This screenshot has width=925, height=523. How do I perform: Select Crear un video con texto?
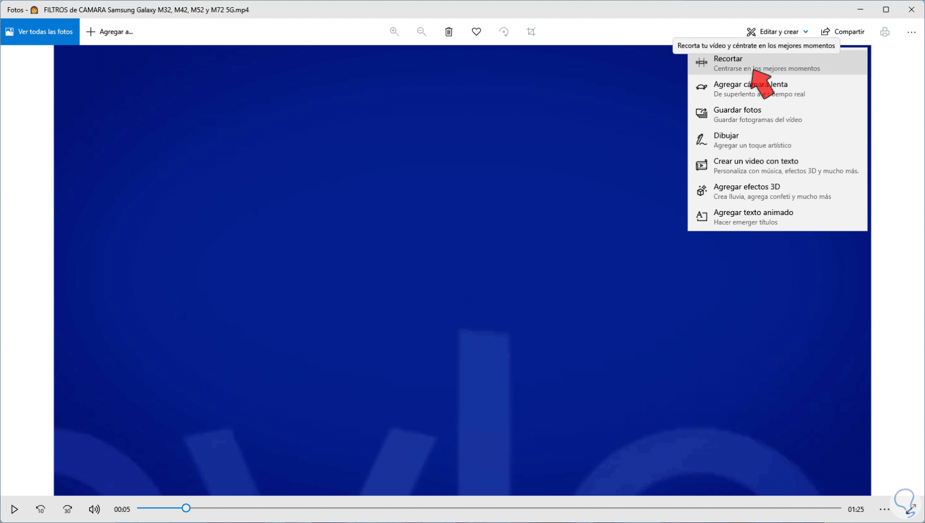click(778, 166)
